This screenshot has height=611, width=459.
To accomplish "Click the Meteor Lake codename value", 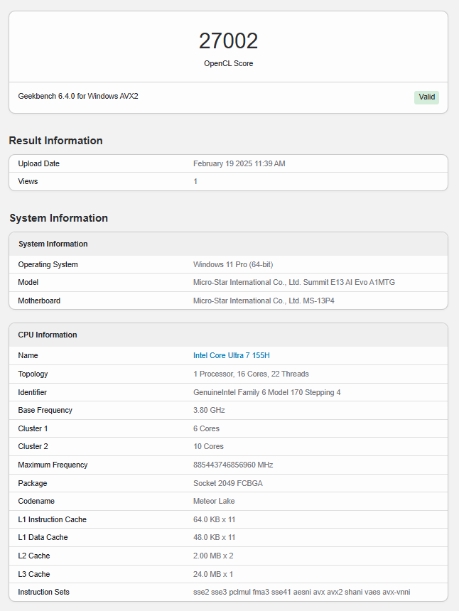I will pos(214,501).
